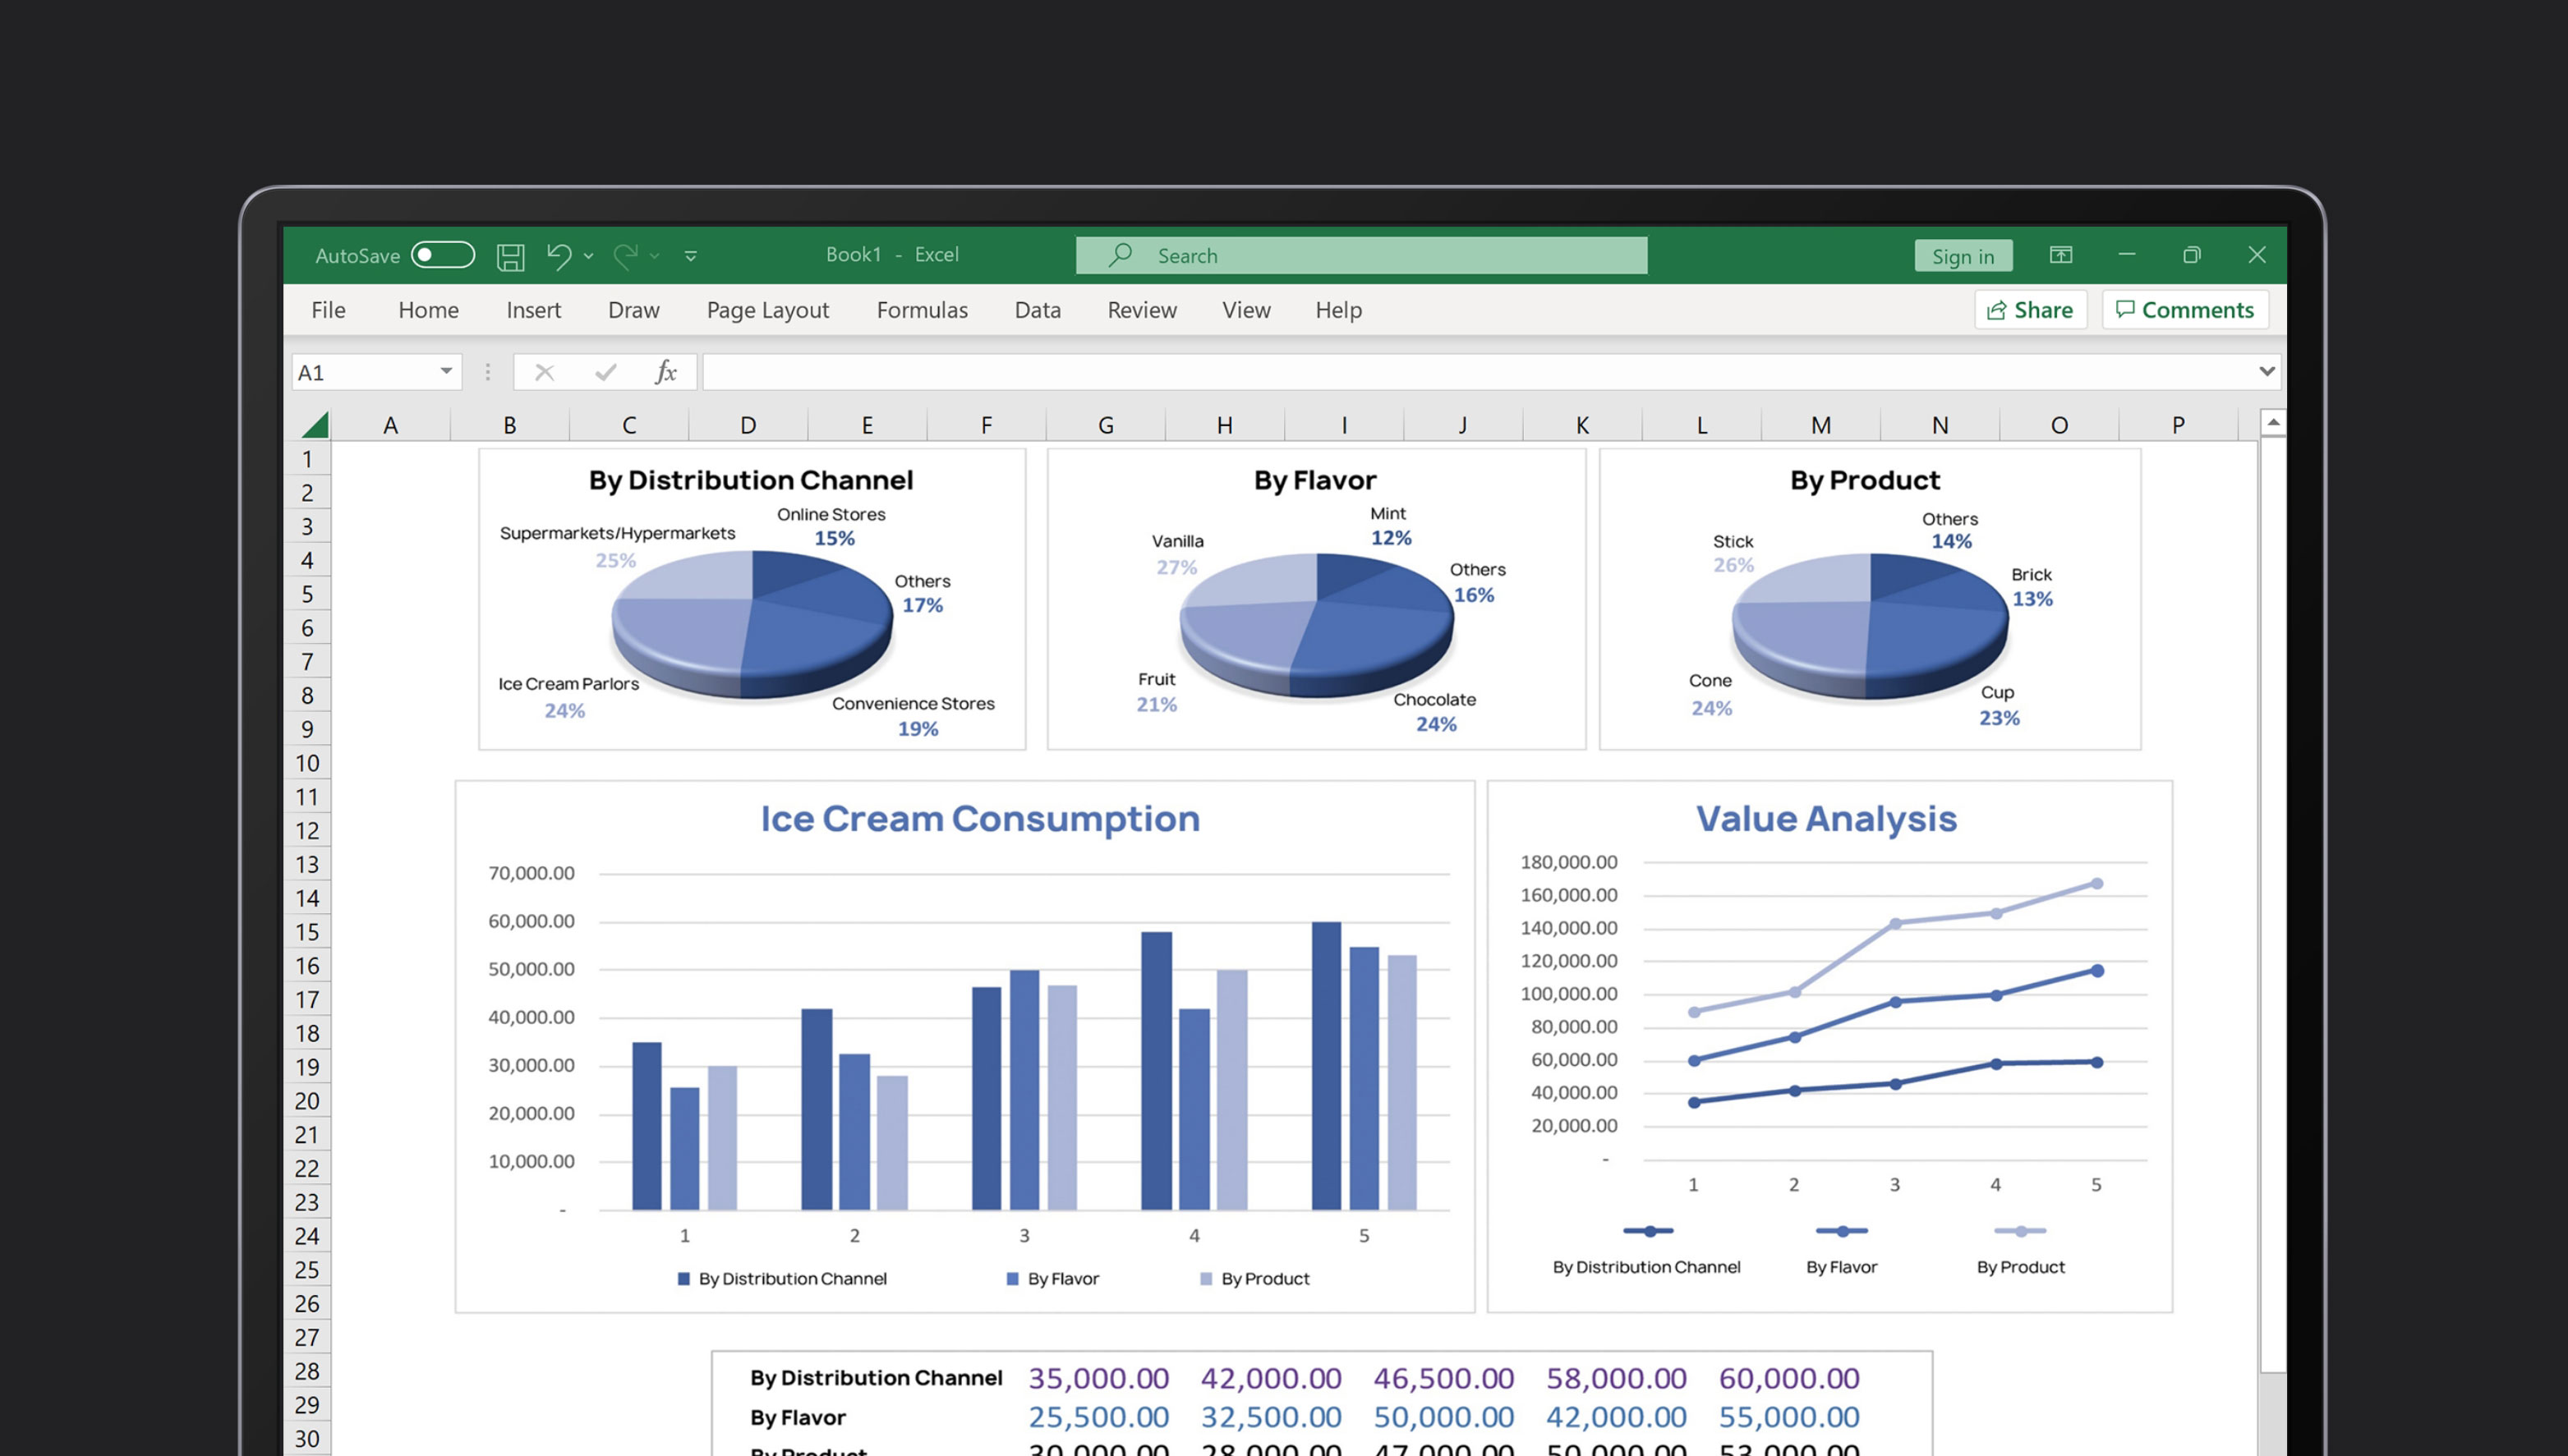This screenshot has width=2568, height=1456.
Task: Open the Name Box dropdown arrow
Action: click(x=446, y=371)
